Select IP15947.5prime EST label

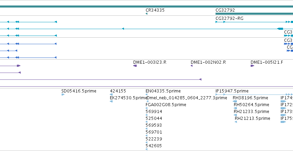[x=232, y=91]
